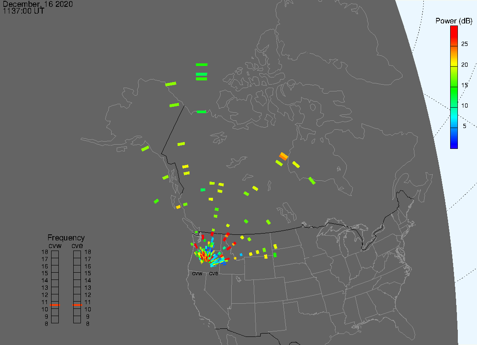Click the 20 label on Power scale
The height and width of the screenshot is (345, 477).
pos(465,65)
